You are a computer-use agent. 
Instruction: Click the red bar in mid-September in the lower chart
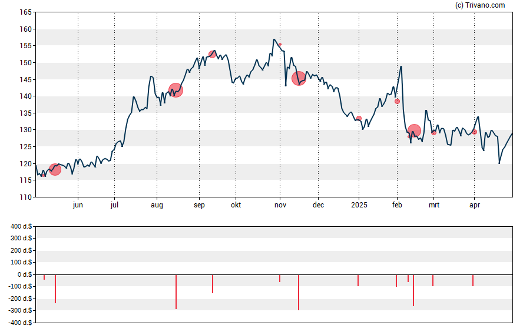213,284
